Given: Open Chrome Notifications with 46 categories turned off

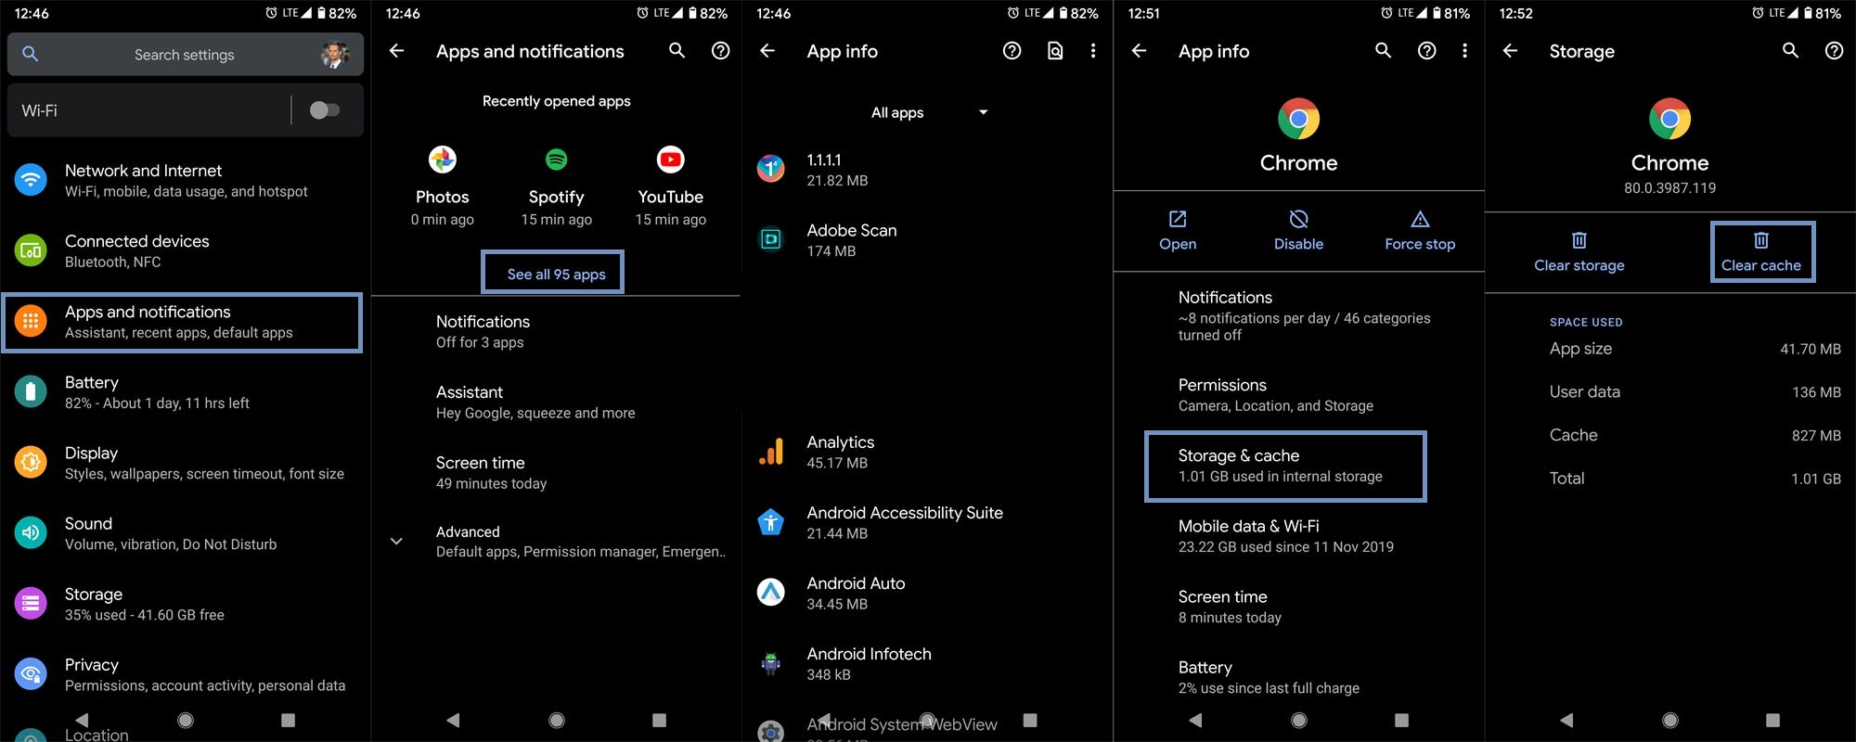Looking at the screenshot, I should 1298,315.
